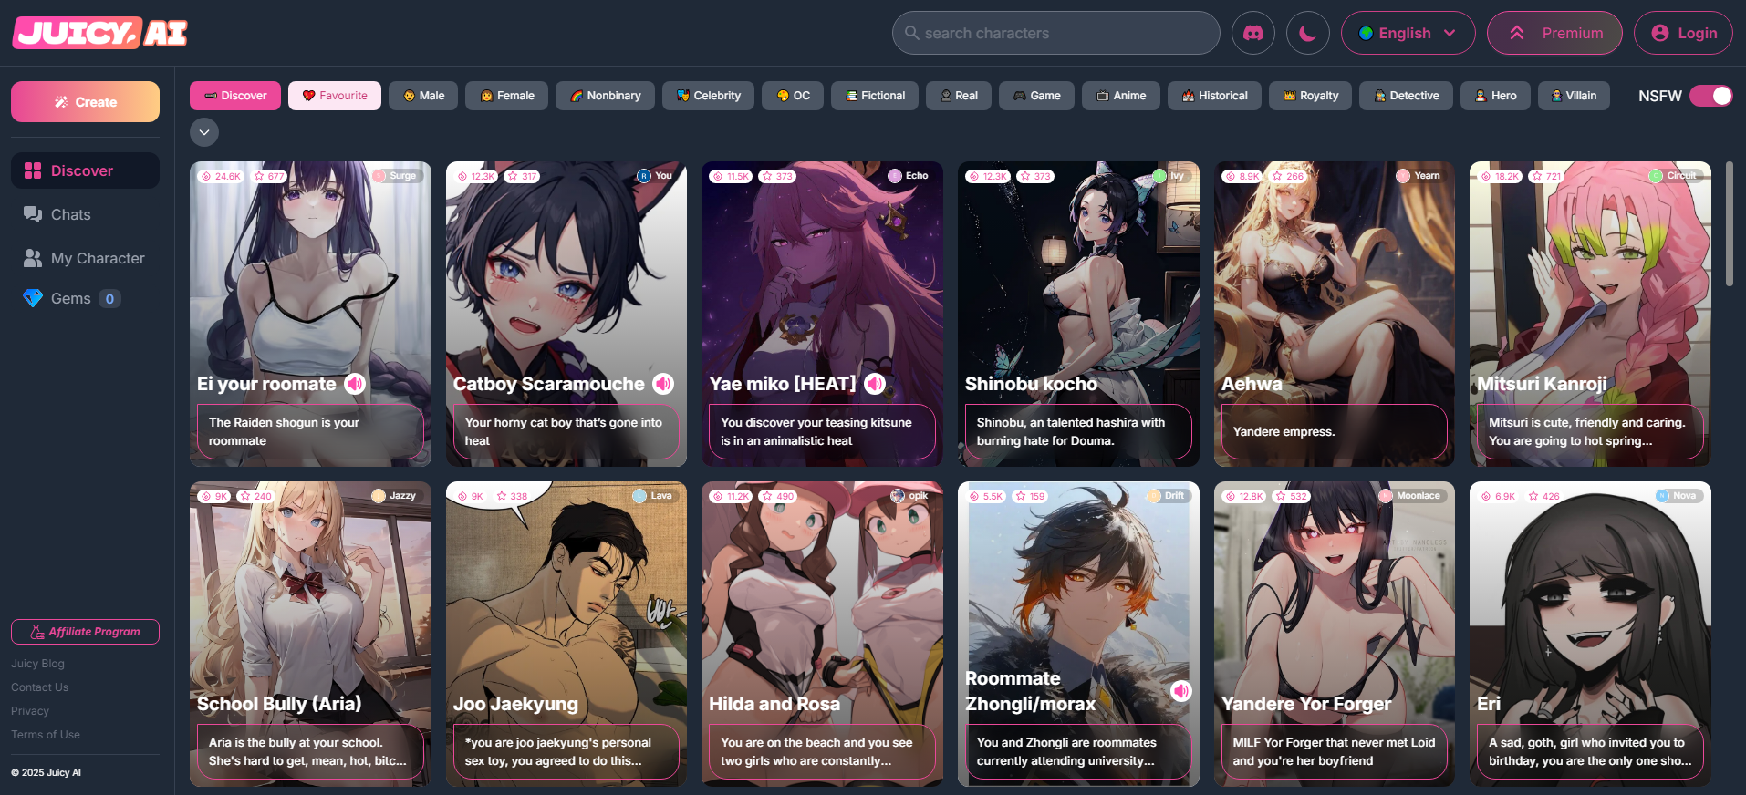
Task: Open the Terms of Use link
Action: pos(46,735)
